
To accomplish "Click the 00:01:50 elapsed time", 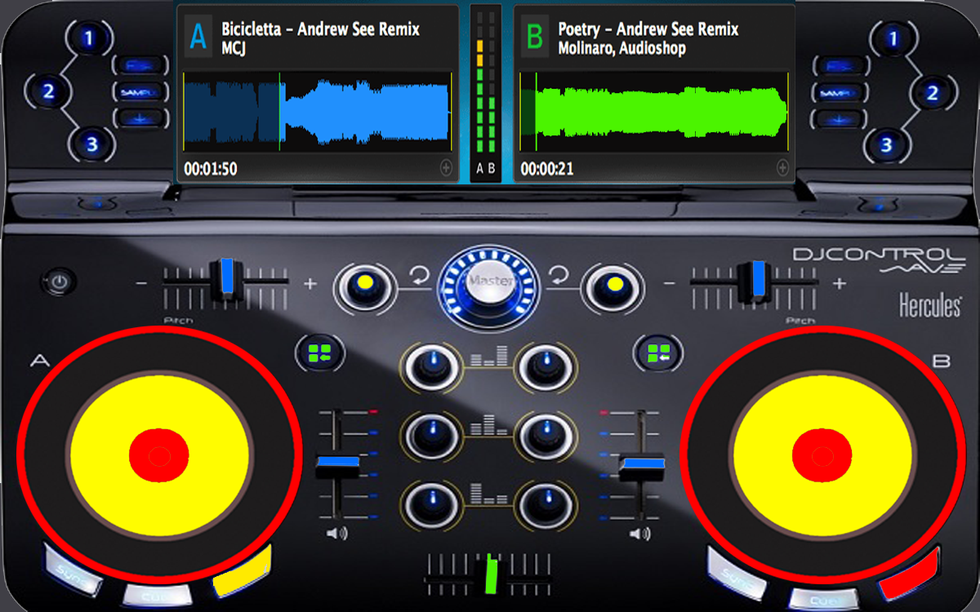I will [211, 169].
